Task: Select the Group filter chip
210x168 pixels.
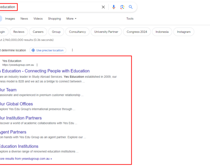Action: pyautogui.click(x=56, y=32)
